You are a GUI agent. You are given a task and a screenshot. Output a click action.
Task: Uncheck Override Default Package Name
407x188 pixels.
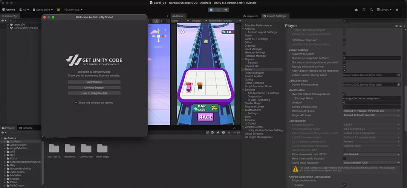(344, 94)
